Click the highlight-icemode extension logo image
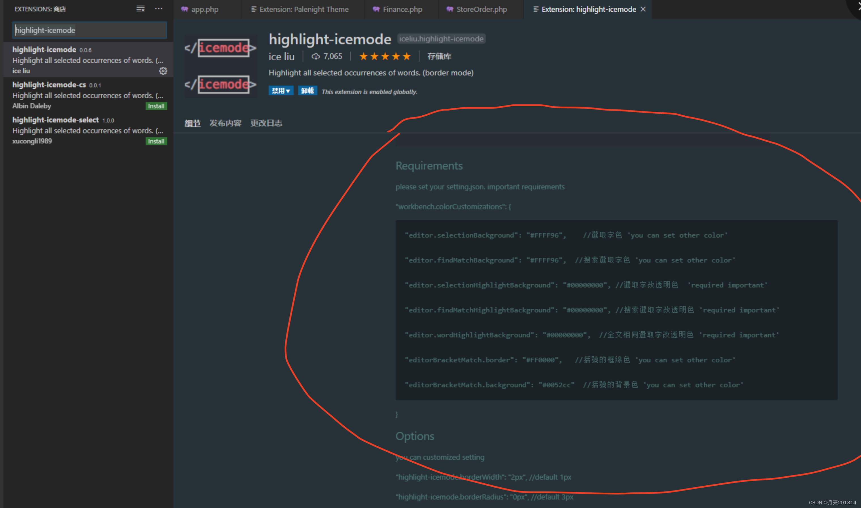The image size is (861, 508). [221, 66]
